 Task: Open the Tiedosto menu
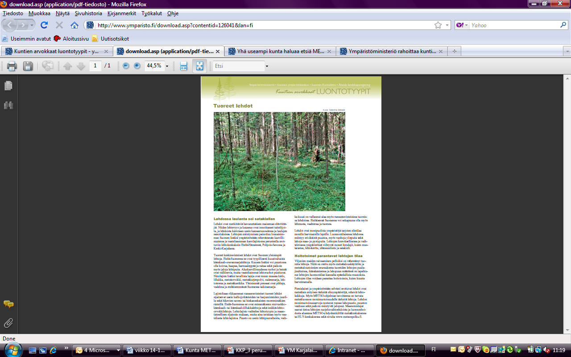[12, 13]
